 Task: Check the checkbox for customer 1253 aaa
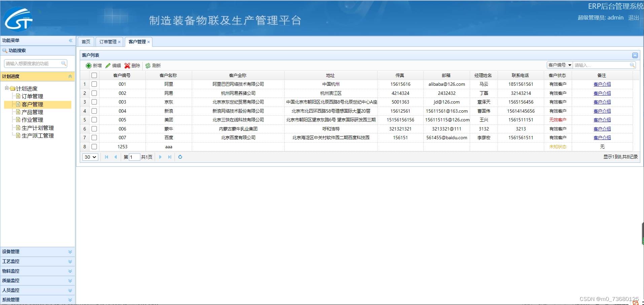(94, 147)
